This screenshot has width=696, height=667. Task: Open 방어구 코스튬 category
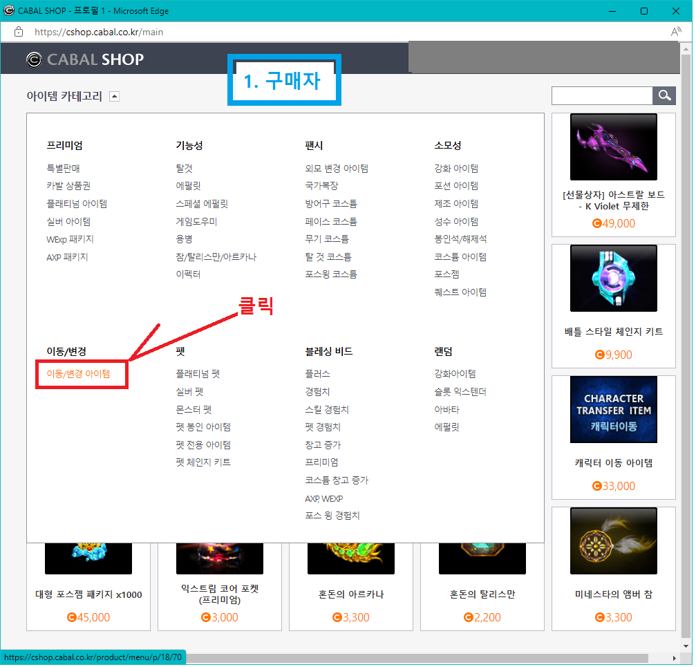point(332,205)
